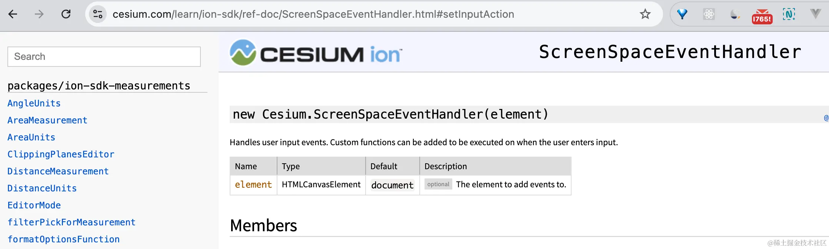829x249 pixels.
Task: Click the teal N screenshot extension icon
Action: (x=789, y=14)
